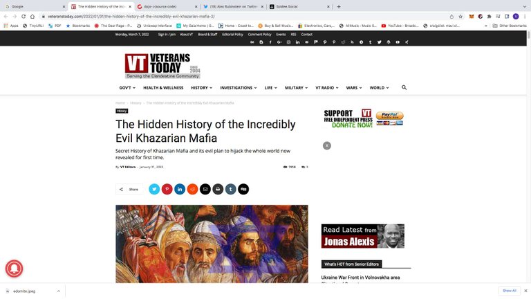Screen dimensions: 531x299
Task: Switch to the Google tab
Action: [34, 6]
